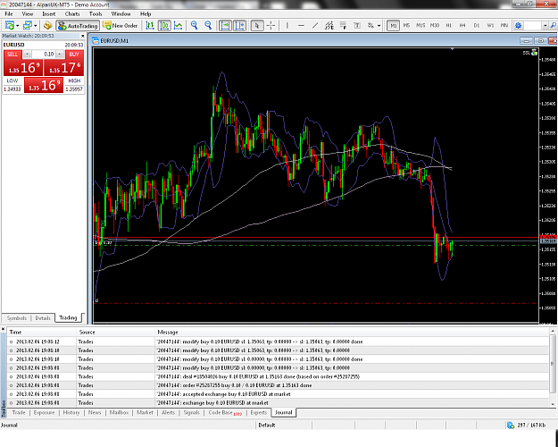Switch to W1 timeframe

point(490,26)
